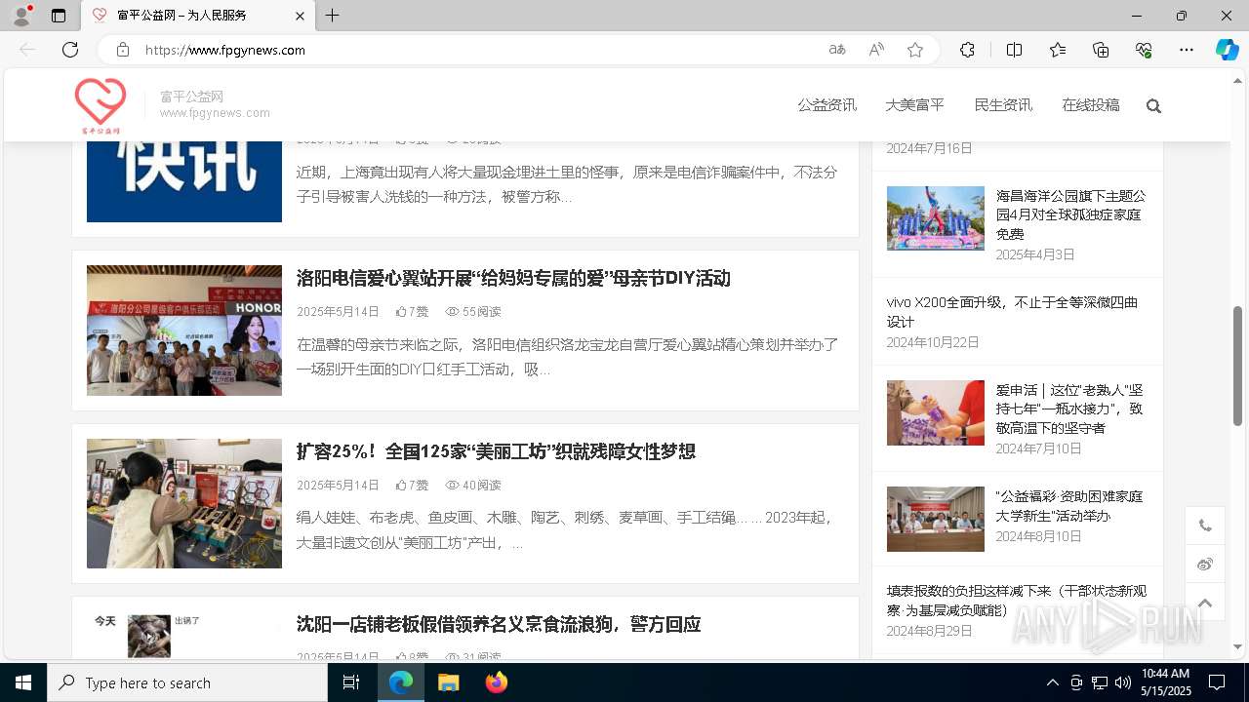
Task: Open 海昌海洋公园 孤独症家庭免费 sidebar article
Action: [x=1070, y=214]
